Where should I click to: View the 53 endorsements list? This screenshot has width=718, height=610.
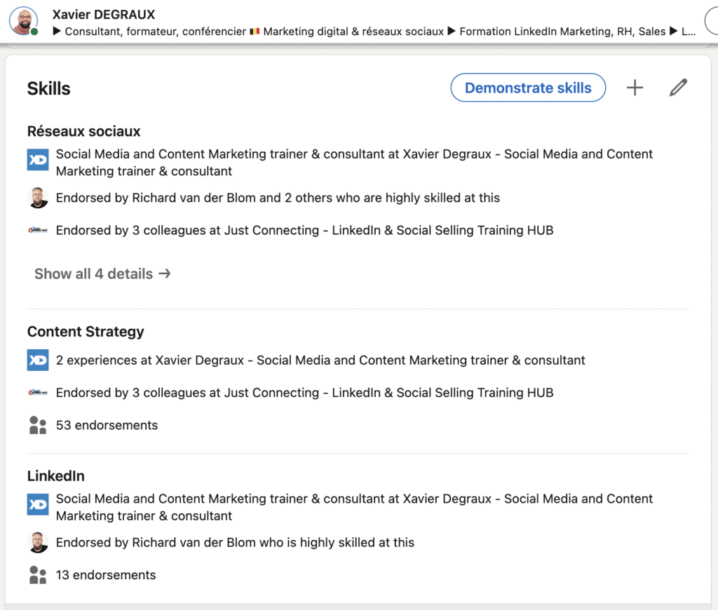pyautogui.click(x=107, y=425)
